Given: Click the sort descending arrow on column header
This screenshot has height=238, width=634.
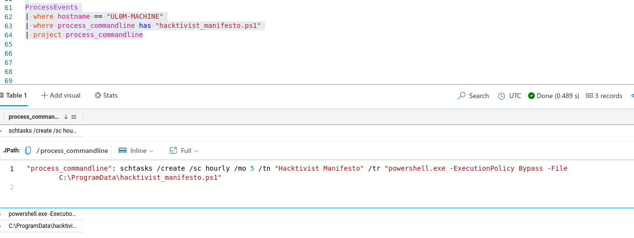Looking at the screenshot, I should pos(66,117).
